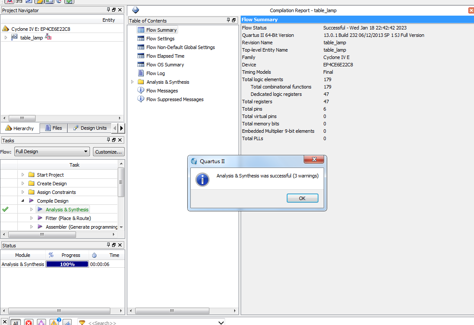Pin the Status panel
This screenshot has height=325, width=474.
(109, 245)
